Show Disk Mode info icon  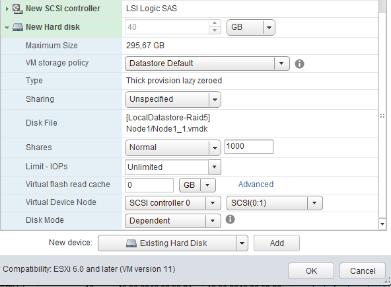pos(230,220)
